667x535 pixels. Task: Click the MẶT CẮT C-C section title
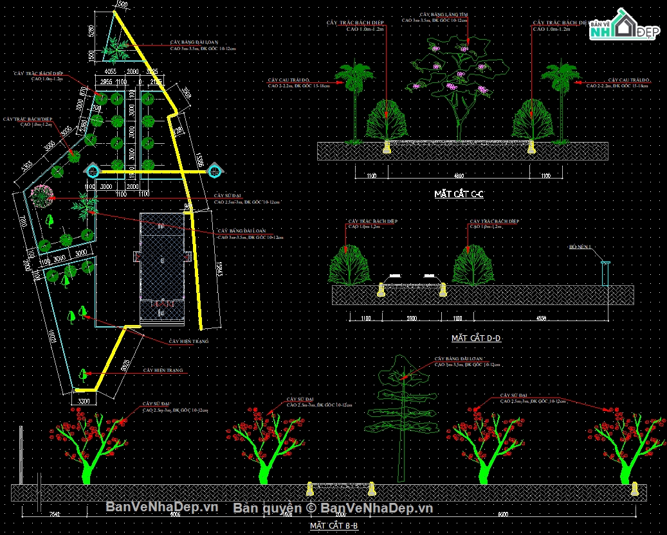(459, 194)
